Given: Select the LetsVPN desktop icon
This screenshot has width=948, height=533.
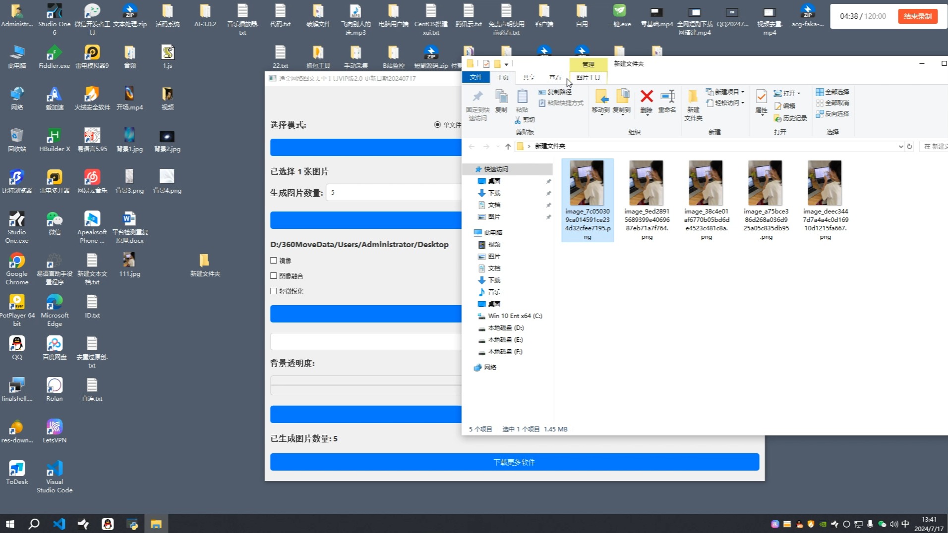Looking at the screenshot, I should 55,431.
